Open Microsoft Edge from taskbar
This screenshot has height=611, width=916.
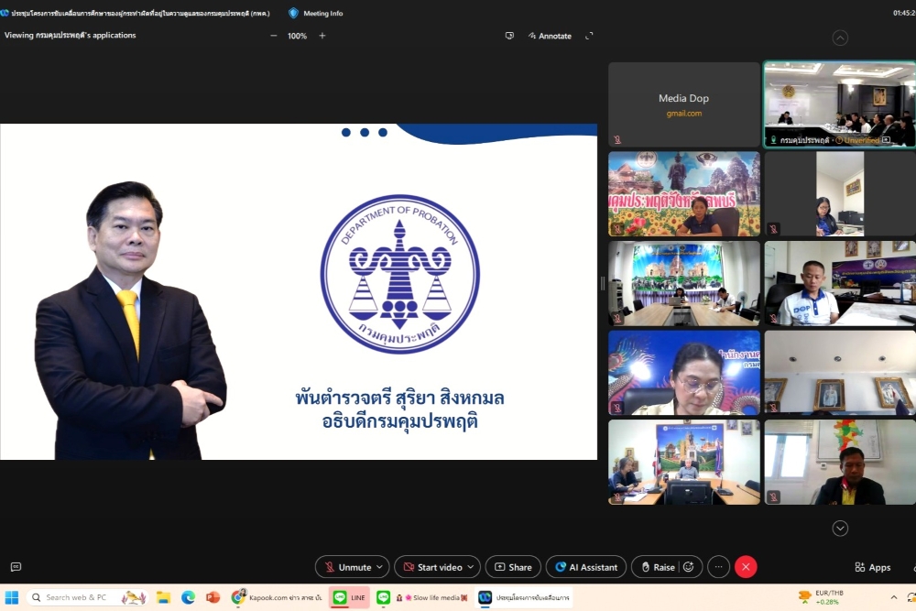188,597
